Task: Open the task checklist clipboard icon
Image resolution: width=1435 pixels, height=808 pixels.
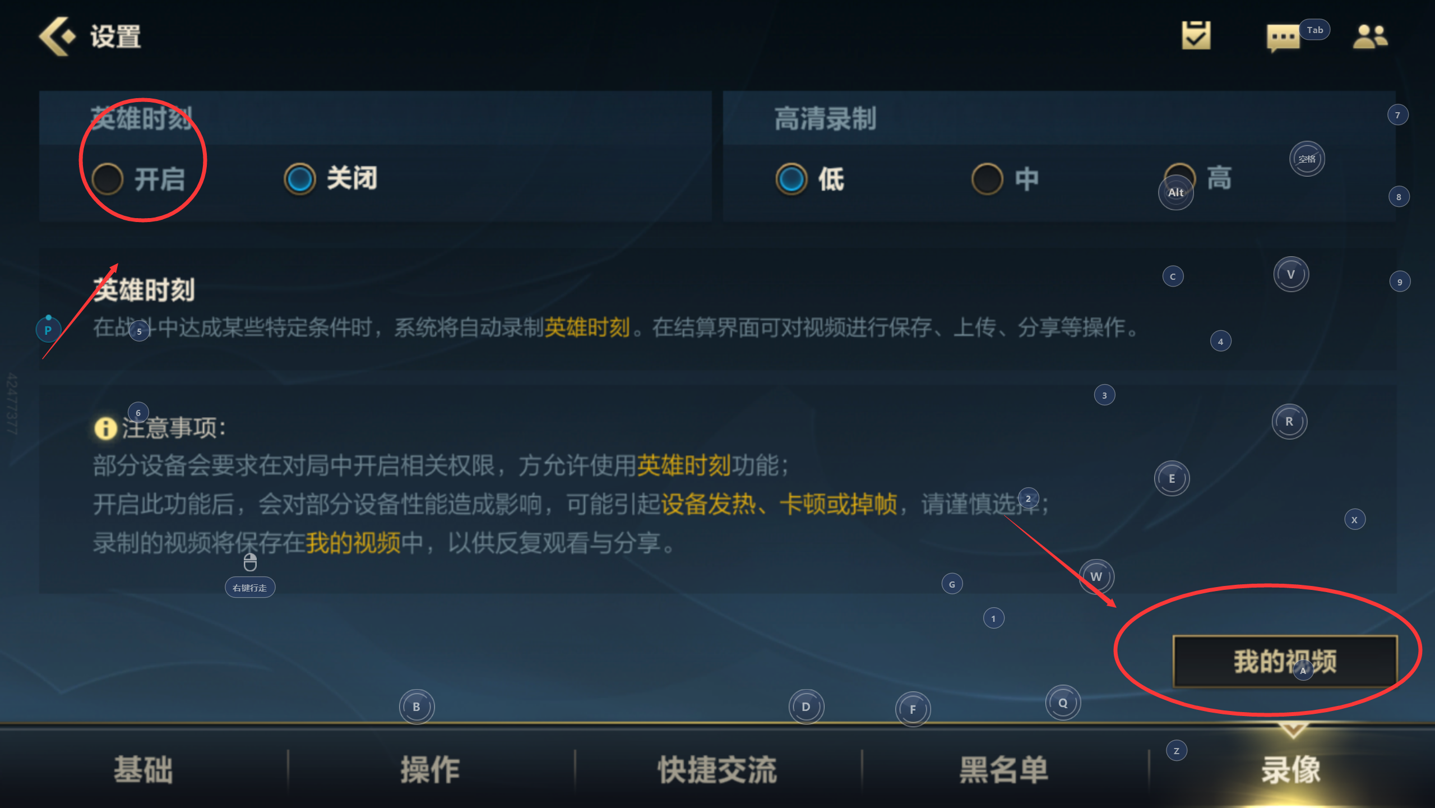Action: tap(1196, 35)
